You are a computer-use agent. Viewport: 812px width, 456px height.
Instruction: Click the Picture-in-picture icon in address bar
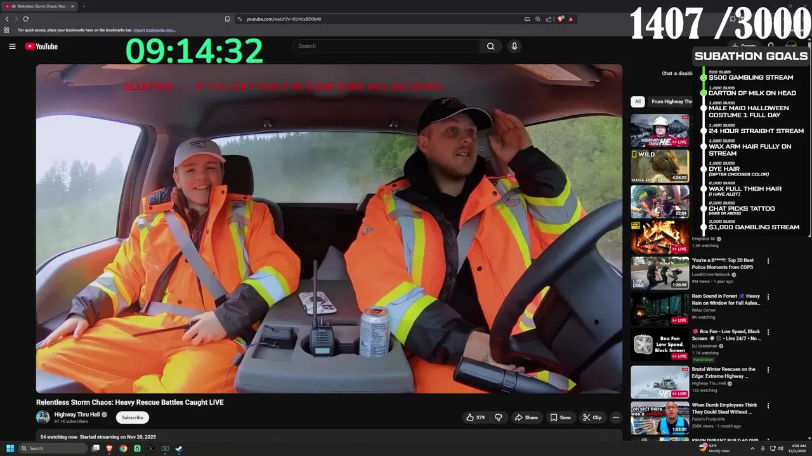527,19
